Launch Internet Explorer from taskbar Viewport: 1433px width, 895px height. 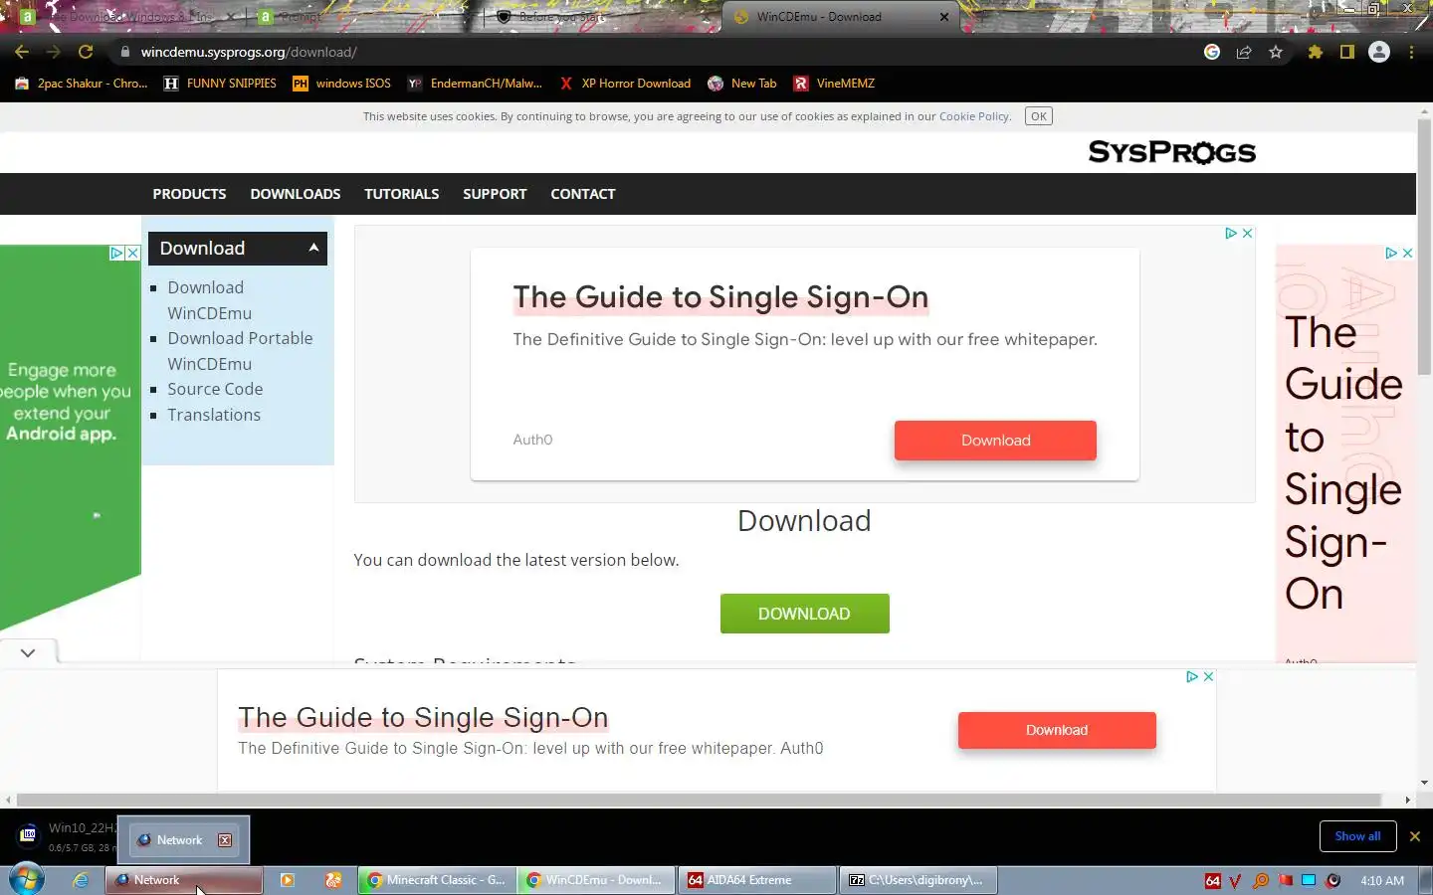coord(81,880)
